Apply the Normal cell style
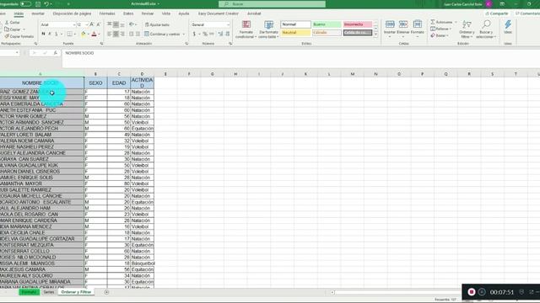 point(296,24)
